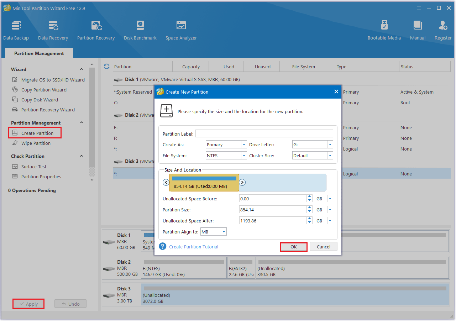
Task: Launch Copy Partition Wizard
Action: [x=40, y=90]
